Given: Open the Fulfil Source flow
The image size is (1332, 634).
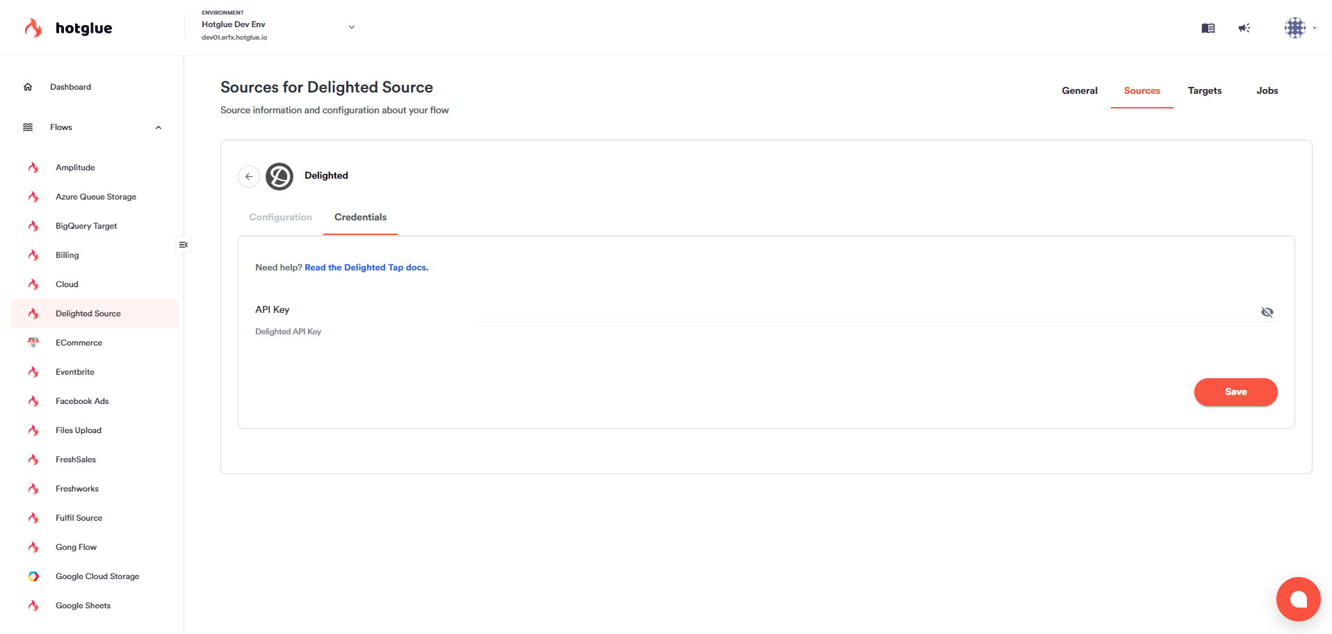Looking at the screenshot, I should pyautogui.click(x=95, y=518).
